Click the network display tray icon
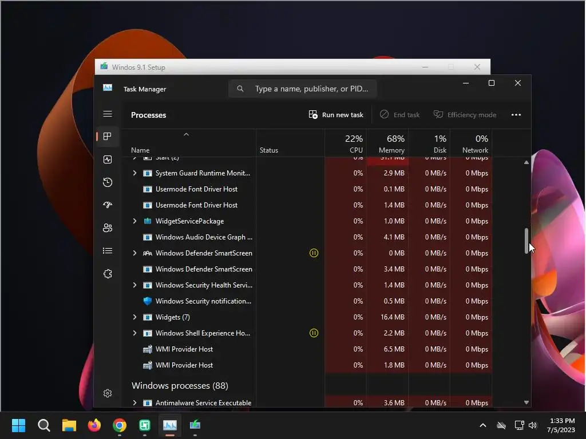 (519, 425)
